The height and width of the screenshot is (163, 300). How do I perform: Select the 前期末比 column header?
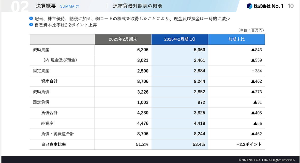click(236, 39)
